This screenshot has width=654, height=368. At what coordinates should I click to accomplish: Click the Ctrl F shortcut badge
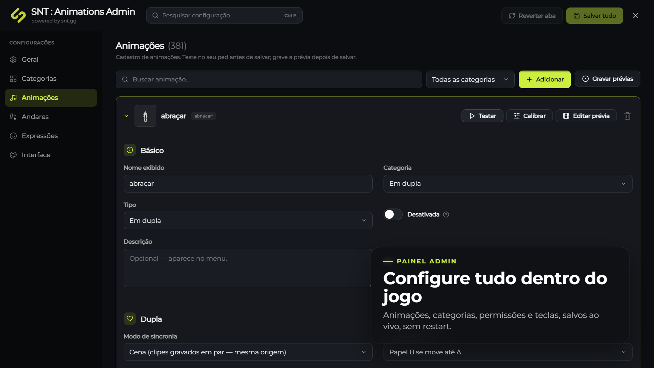pos(290,15)
